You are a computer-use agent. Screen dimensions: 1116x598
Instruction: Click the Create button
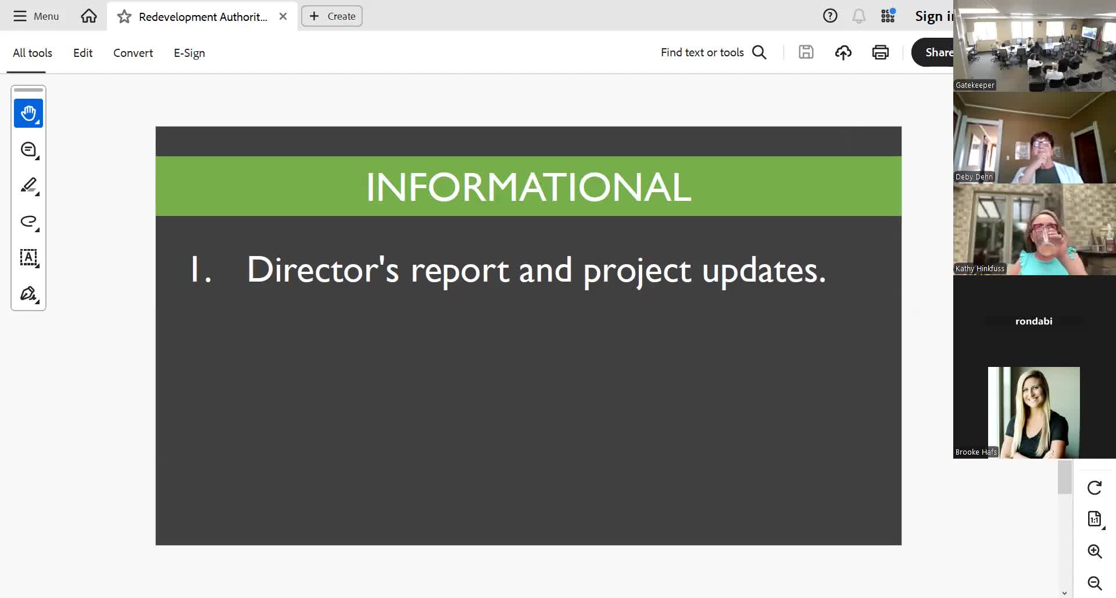(332, 16)
